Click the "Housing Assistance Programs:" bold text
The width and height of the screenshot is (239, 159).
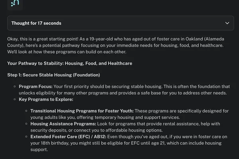[x=63, y=124]
